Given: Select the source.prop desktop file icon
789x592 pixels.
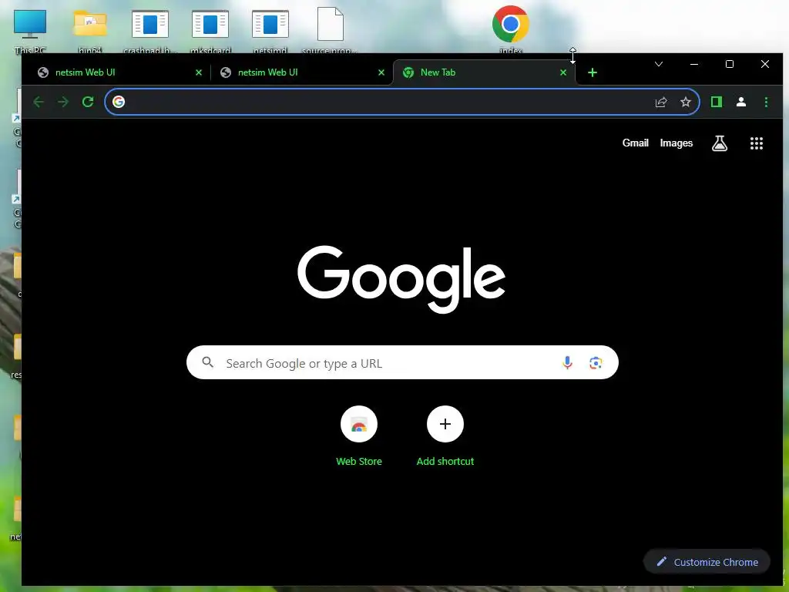Looking at the screenshot, I should (x=330, y=30).
